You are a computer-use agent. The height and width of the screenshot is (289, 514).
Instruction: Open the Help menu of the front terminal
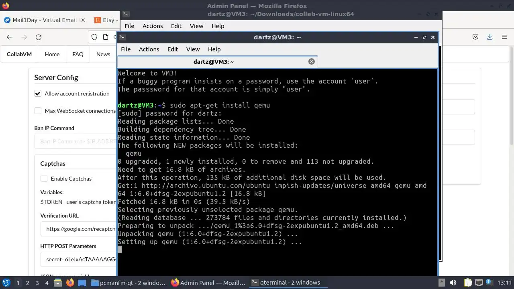pyautogui.click(x=214, y=49)
